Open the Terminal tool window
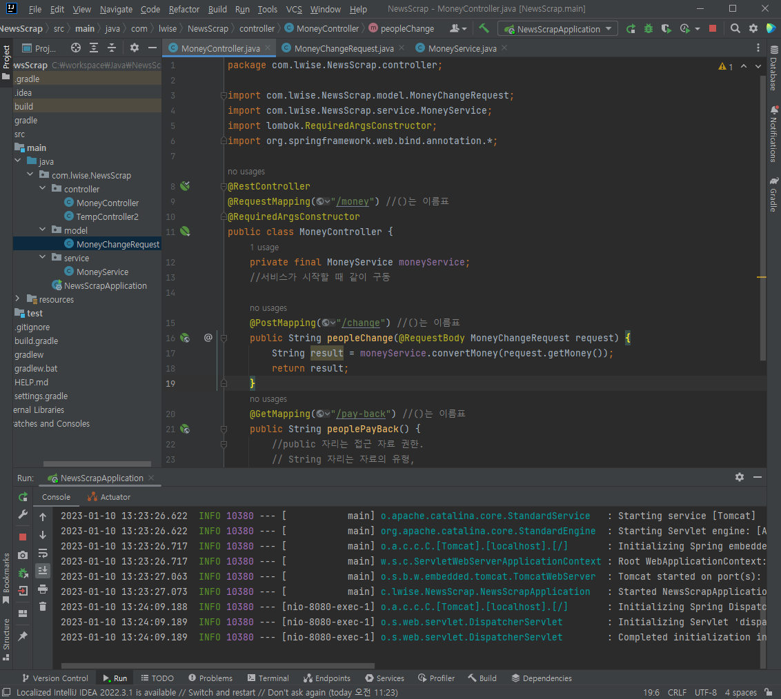Viewport: 781px width, 699px height. pos(268,678)
